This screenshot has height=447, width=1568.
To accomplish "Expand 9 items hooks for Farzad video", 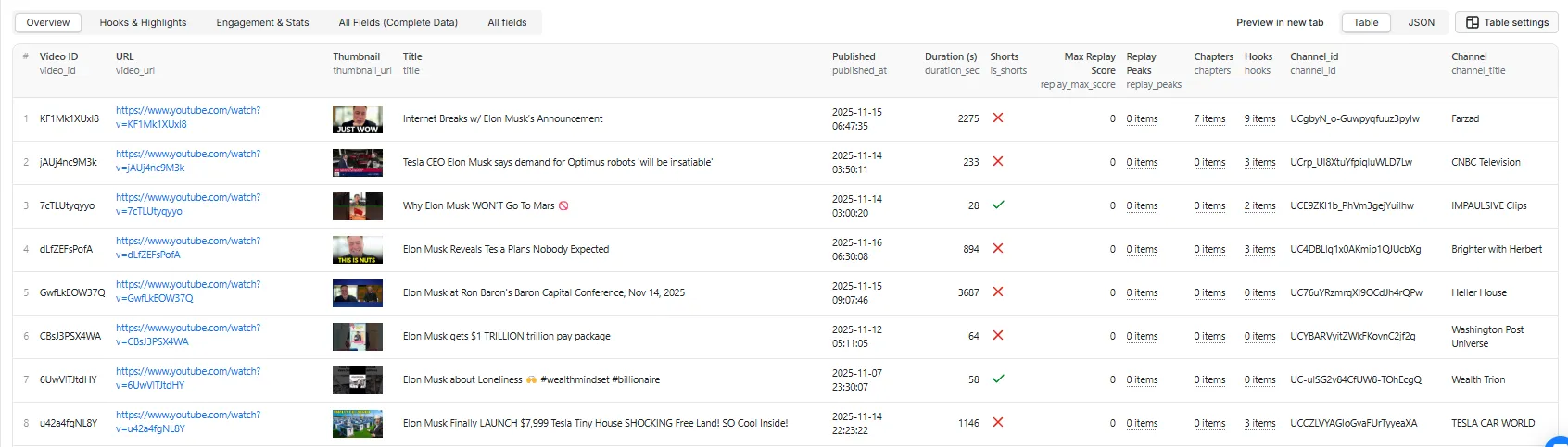I will (x=1259, y=118).
